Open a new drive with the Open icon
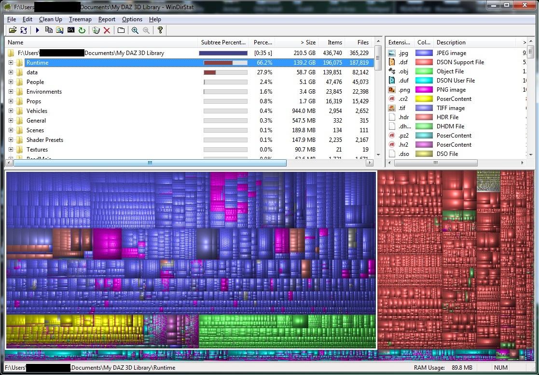This screenshot has width=539, height=375. 14,30
